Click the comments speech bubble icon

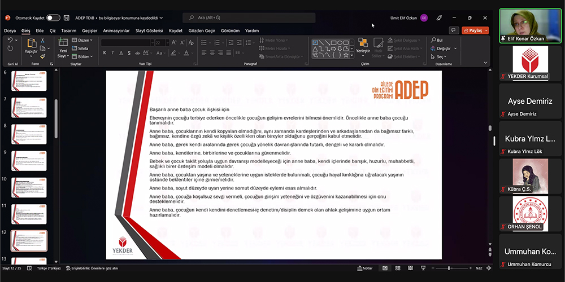pos(454,30)
